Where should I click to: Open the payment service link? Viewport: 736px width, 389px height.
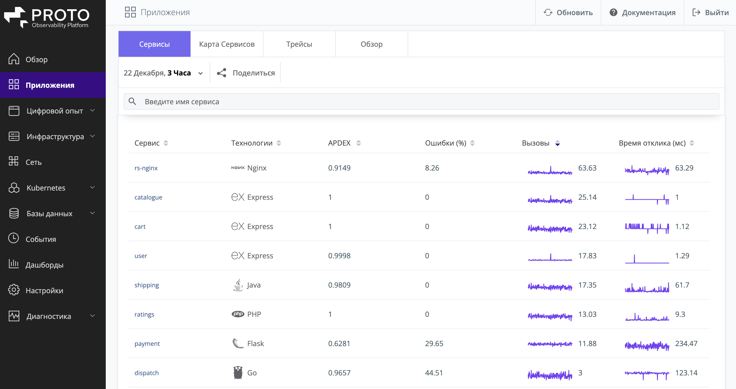tap(147, 344)
